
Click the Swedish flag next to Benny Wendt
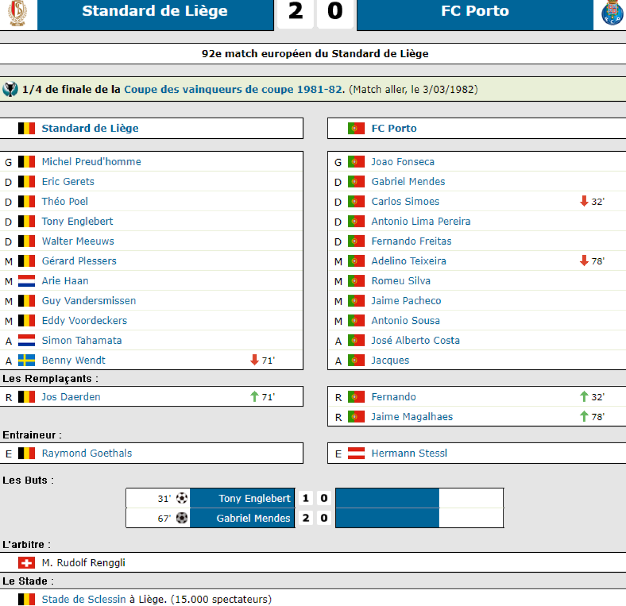27,360
